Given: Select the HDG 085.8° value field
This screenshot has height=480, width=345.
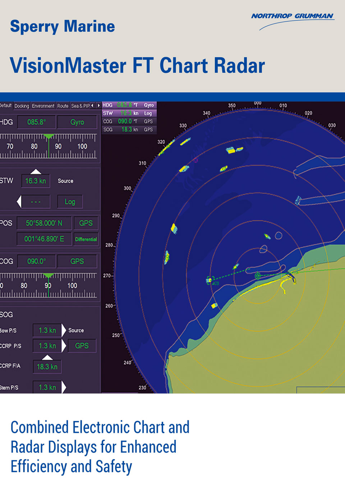Looking at the screenshot, I should point(37,122).
